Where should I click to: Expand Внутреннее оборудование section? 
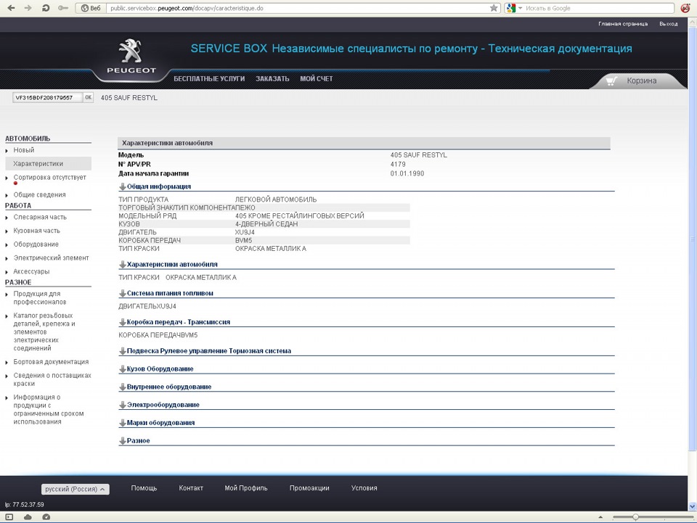coord(165,387)
